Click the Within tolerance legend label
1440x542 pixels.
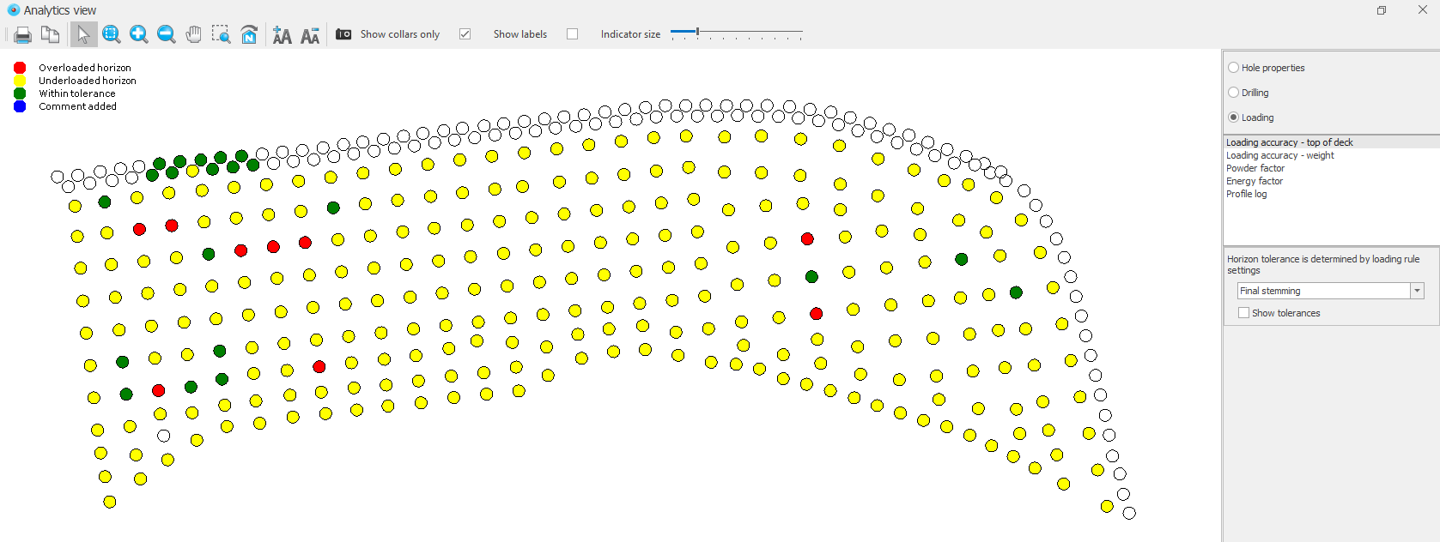click(x=77, y=93)
